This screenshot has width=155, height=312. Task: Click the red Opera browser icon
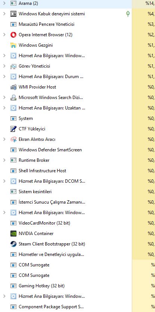(13, 35)
